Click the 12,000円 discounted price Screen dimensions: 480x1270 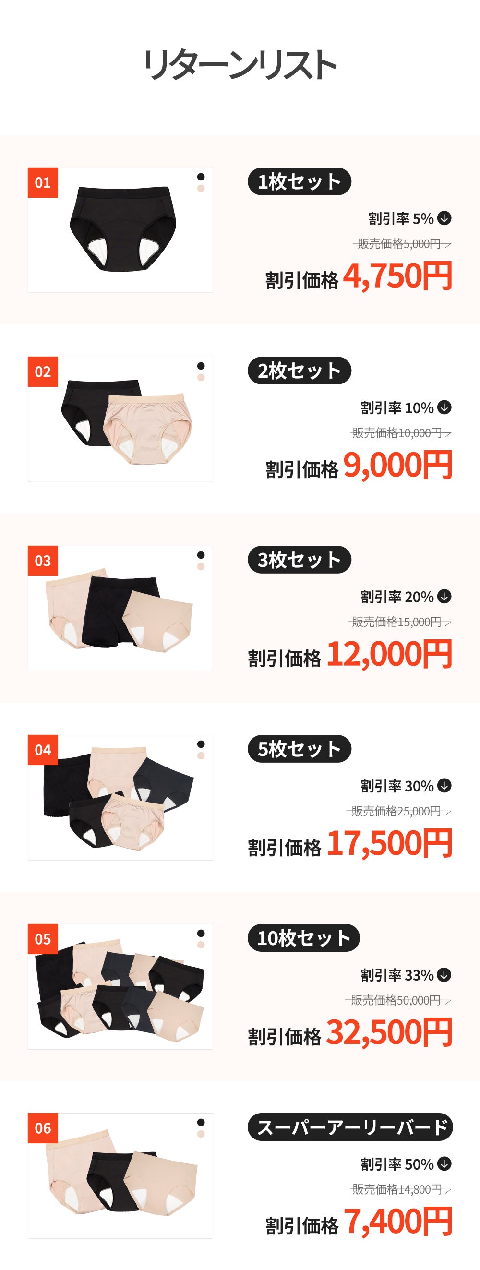389,654
